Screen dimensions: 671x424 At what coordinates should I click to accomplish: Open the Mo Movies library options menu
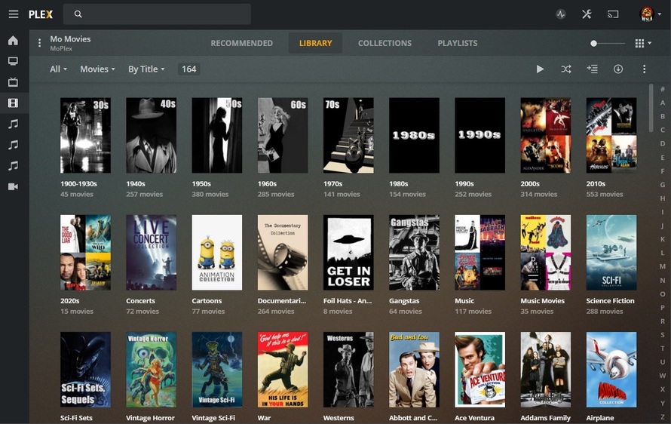coord(39,43)
